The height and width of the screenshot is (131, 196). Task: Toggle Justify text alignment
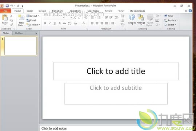click(107, 23)
